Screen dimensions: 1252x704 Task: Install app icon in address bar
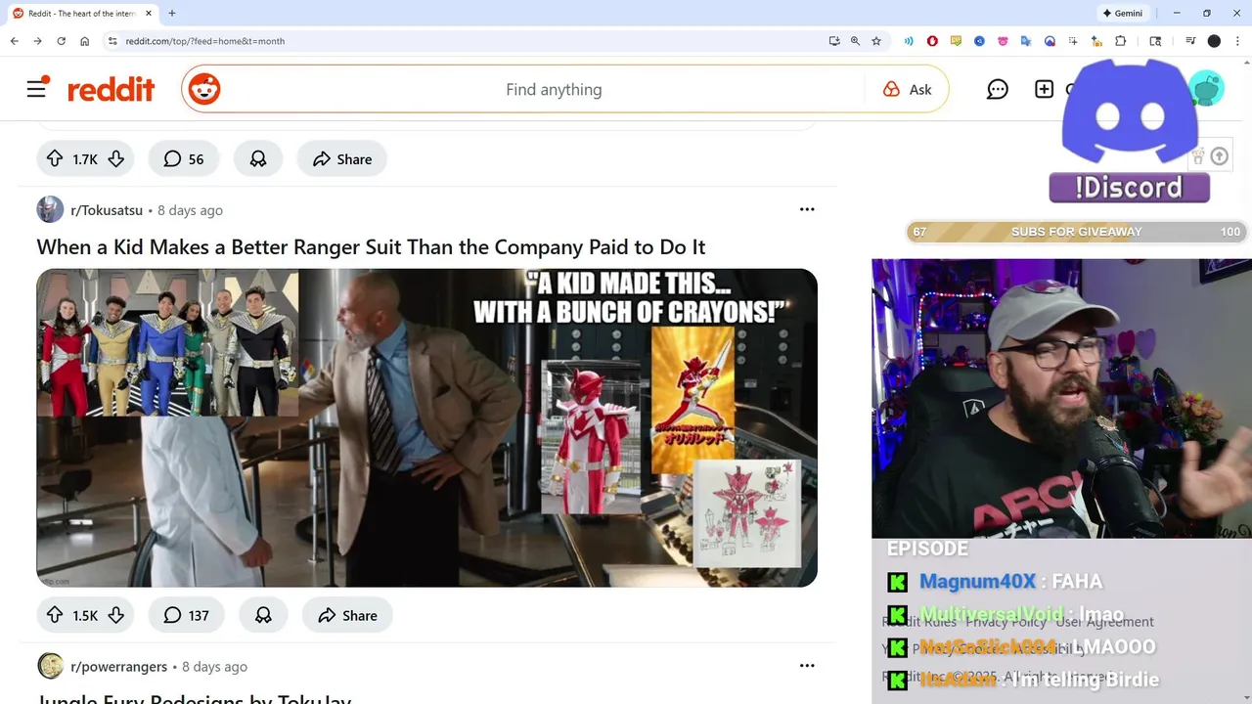click(x=834, y=41)
